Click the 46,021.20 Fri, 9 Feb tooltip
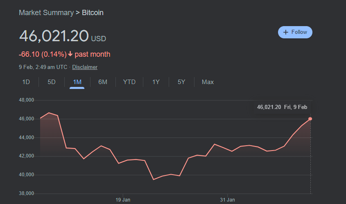This screenshot has width=346, height=204. click(282, 107)
